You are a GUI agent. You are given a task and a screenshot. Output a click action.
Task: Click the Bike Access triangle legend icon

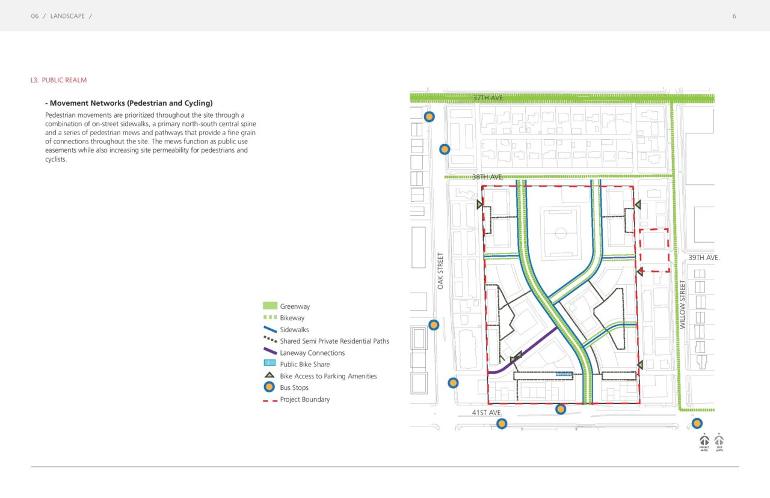click(269, 375)
